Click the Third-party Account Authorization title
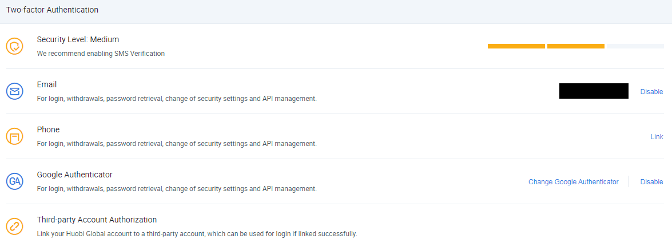The height and width of the screenshot is (243, 672). [97, 220]
